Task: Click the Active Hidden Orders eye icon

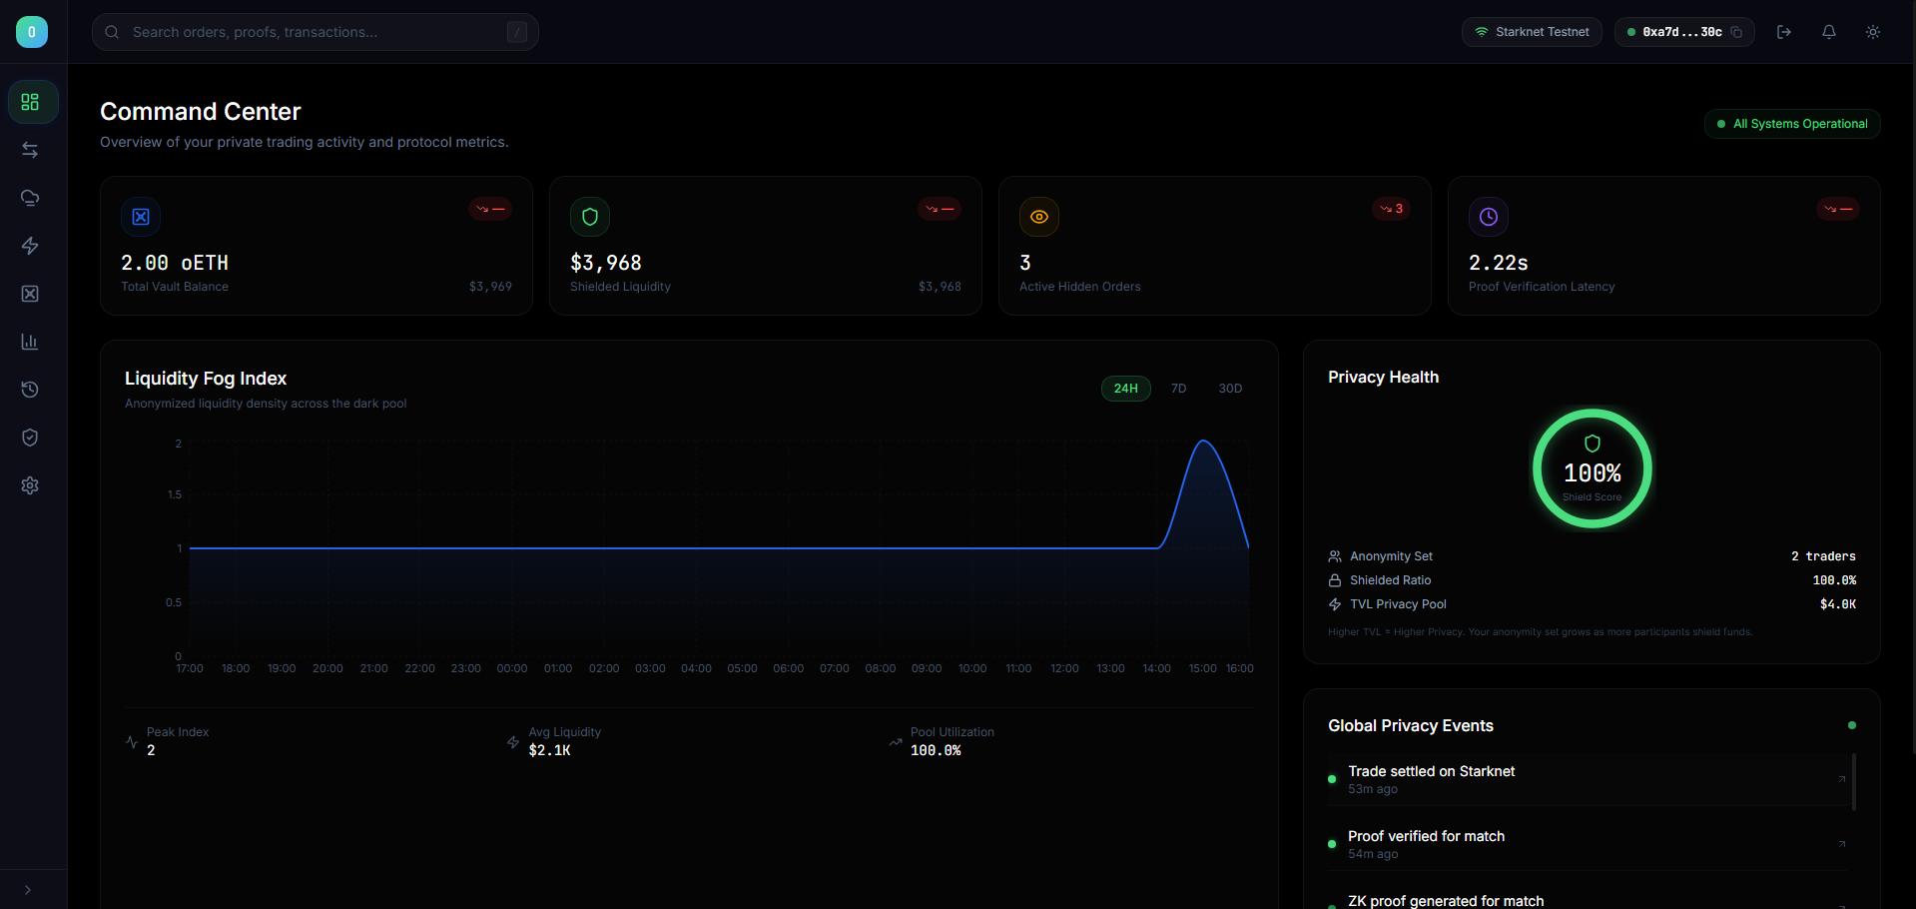Action: click(1039, 217)
